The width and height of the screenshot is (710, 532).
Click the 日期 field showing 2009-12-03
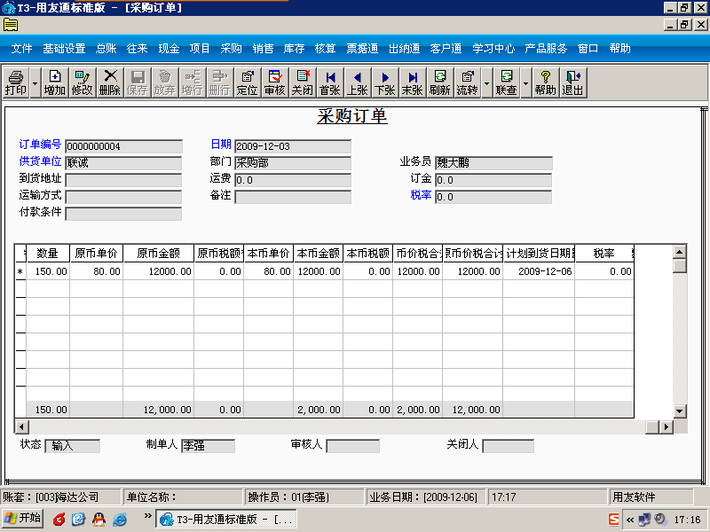(x=293, y=146)
